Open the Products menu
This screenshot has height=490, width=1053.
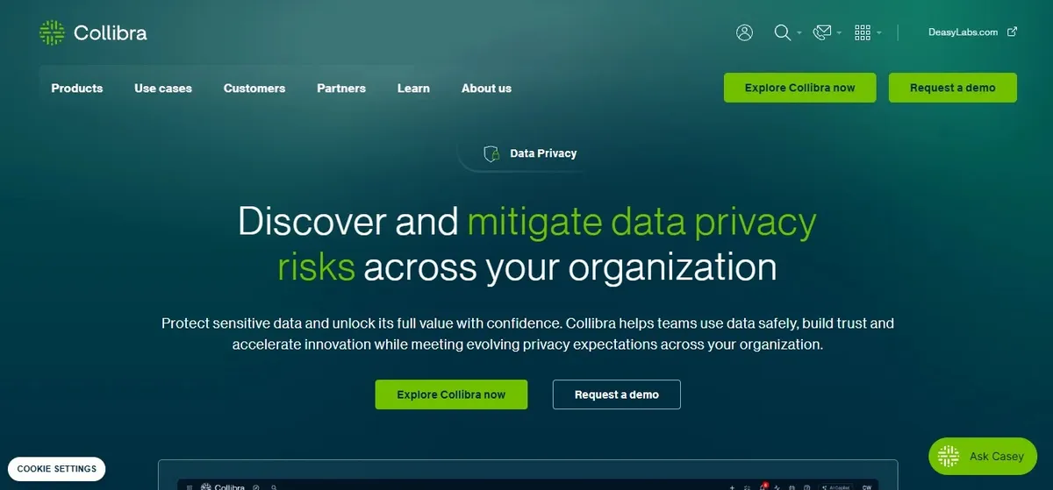click(x=77, y=88)
